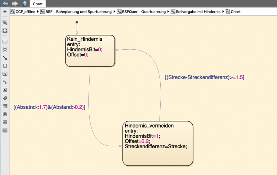Select the Annotation text tool
This screenshot has height=175, width=277.
point(5,122)
